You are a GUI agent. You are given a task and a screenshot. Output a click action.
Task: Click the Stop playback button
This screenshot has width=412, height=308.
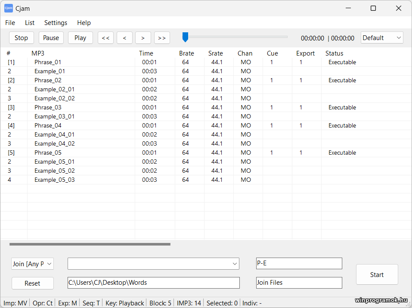[x=21, y=38]
